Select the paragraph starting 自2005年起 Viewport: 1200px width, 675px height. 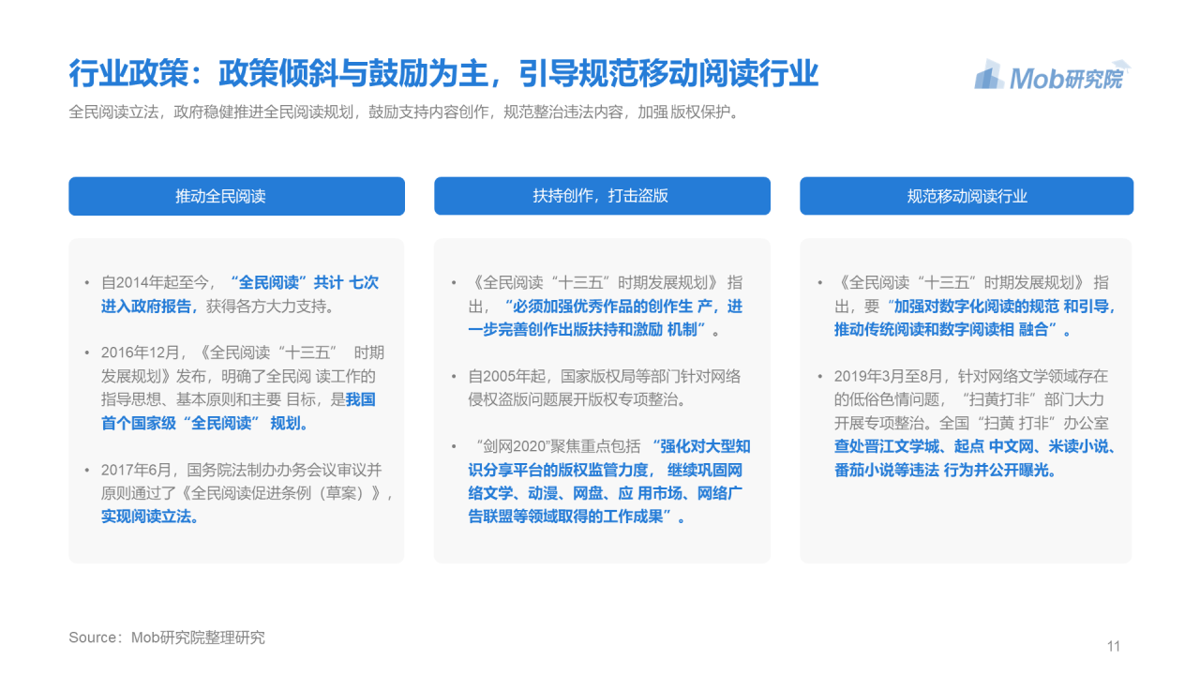click(604, 387)
